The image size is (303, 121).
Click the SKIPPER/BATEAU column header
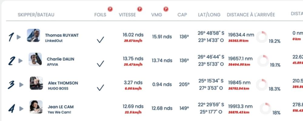click(x=36, y=15)
